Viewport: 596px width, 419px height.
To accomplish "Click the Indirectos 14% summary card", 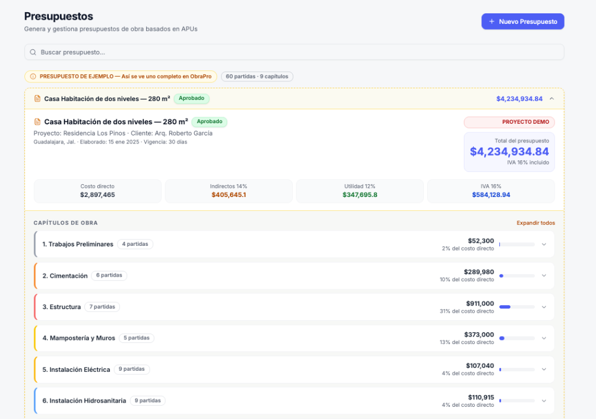I will click(x=229, y=191).
